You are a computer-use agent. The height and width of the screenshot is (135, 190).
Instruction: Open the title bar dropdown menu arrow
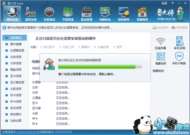tap(172, 3)
